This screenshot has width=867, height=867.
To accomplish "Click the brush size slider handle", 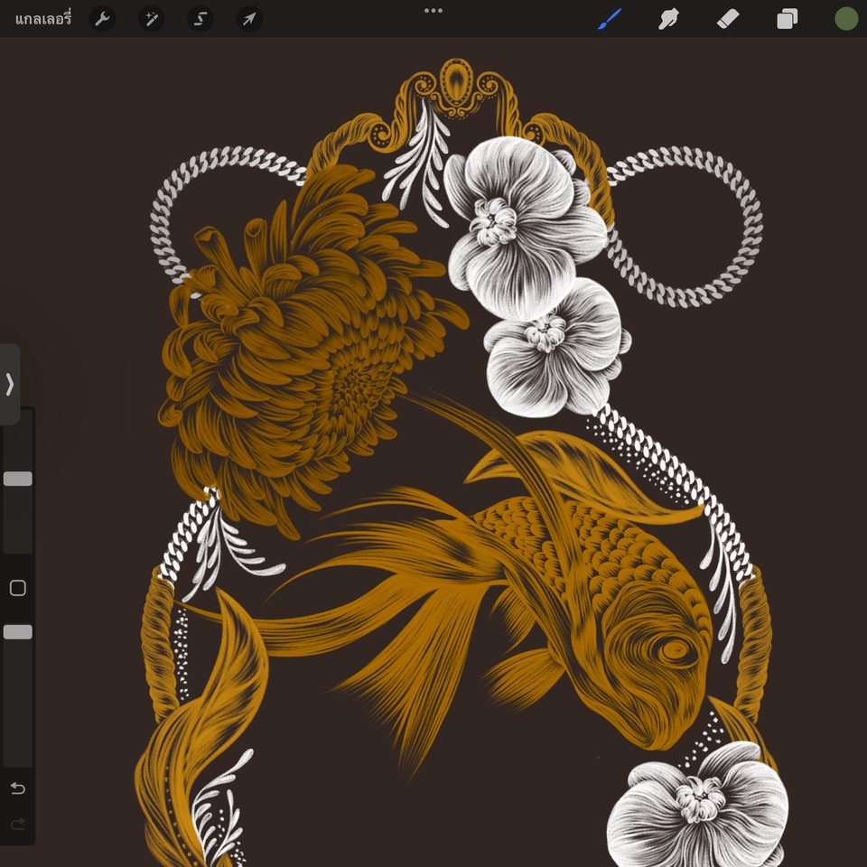I will [x=18, y=479].
